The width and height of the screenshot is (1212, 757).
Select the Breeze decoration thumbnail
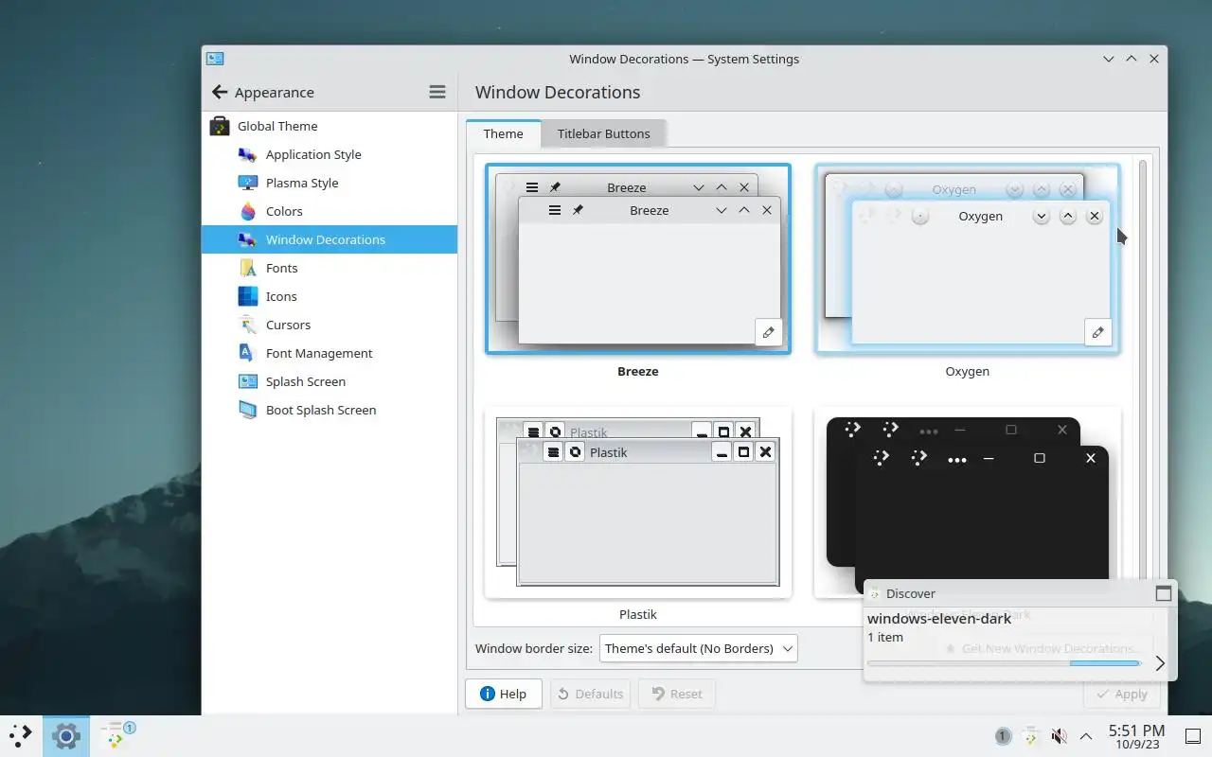[638, 259]
